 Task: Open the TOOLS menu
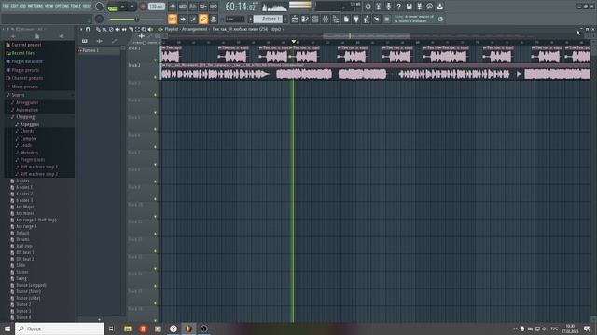coord(76,7)
